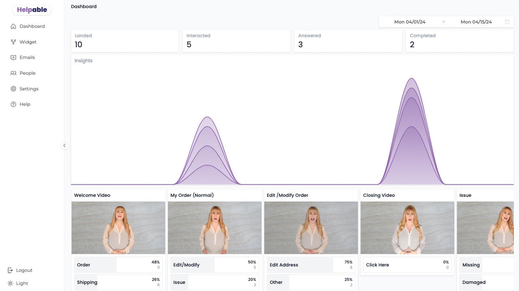Open the Welcome Video thumbnail
519x291 pixels.
tap(118, 227)
